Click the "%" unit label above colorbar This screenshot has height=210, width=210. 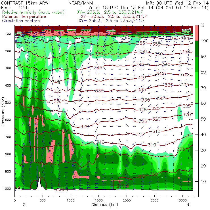pyautogui.click(x=202, y=25)
